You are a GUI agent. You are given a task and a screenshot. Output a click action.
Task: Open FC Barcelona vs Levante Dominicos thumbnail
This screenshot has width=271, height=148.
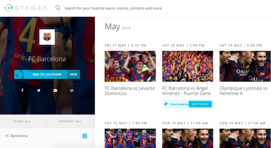130,66
